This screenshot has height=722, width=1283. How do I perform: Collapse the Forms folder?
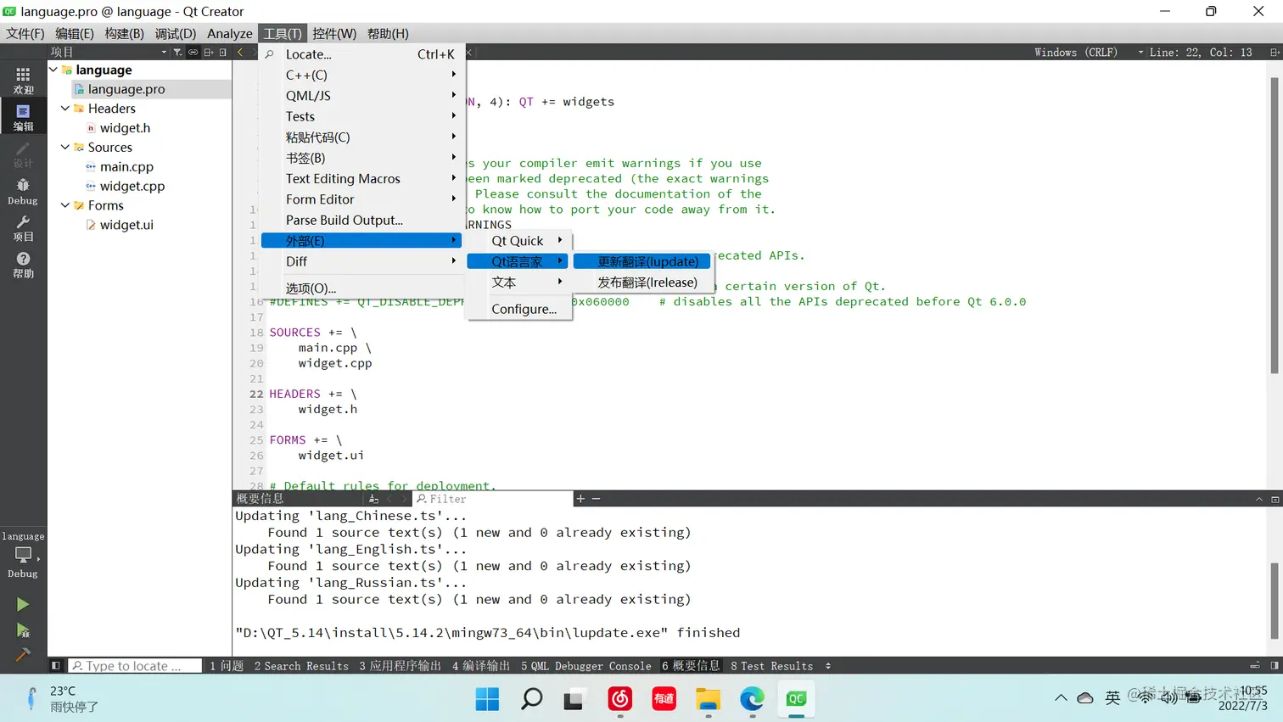click(x=65, y=205)
